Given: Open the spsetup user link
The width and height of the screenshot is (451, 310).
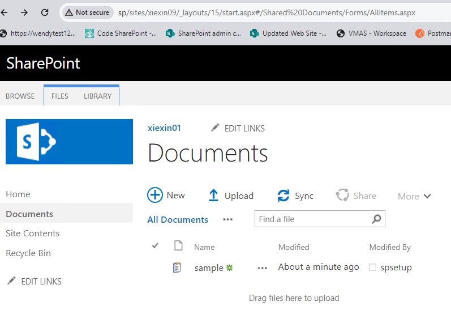Looking at the screenshot, I should 396,267.
